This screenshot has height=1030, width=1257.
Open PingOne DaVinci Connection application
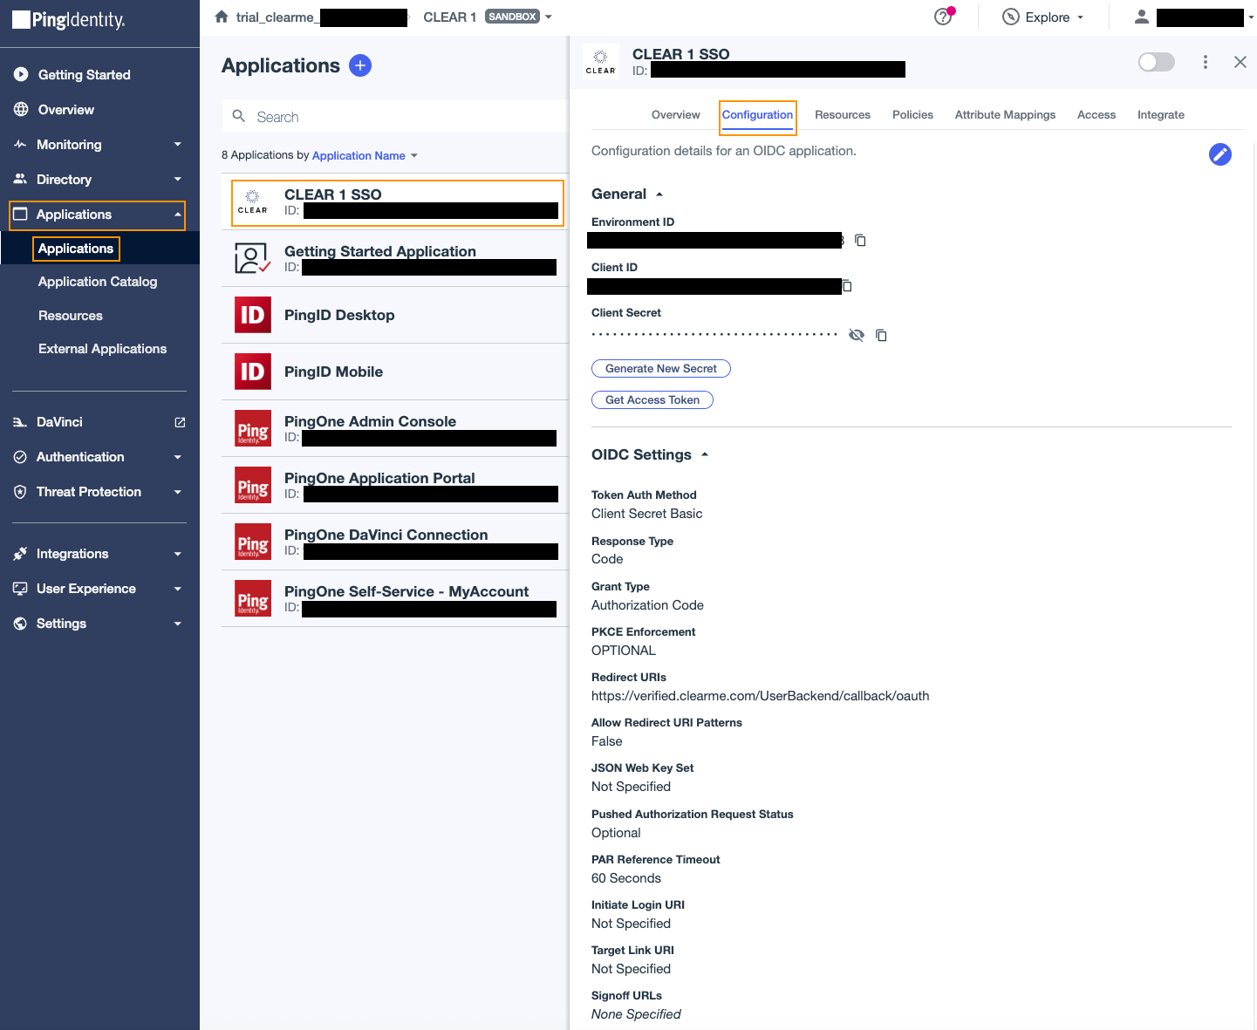[x=395, y=542]
